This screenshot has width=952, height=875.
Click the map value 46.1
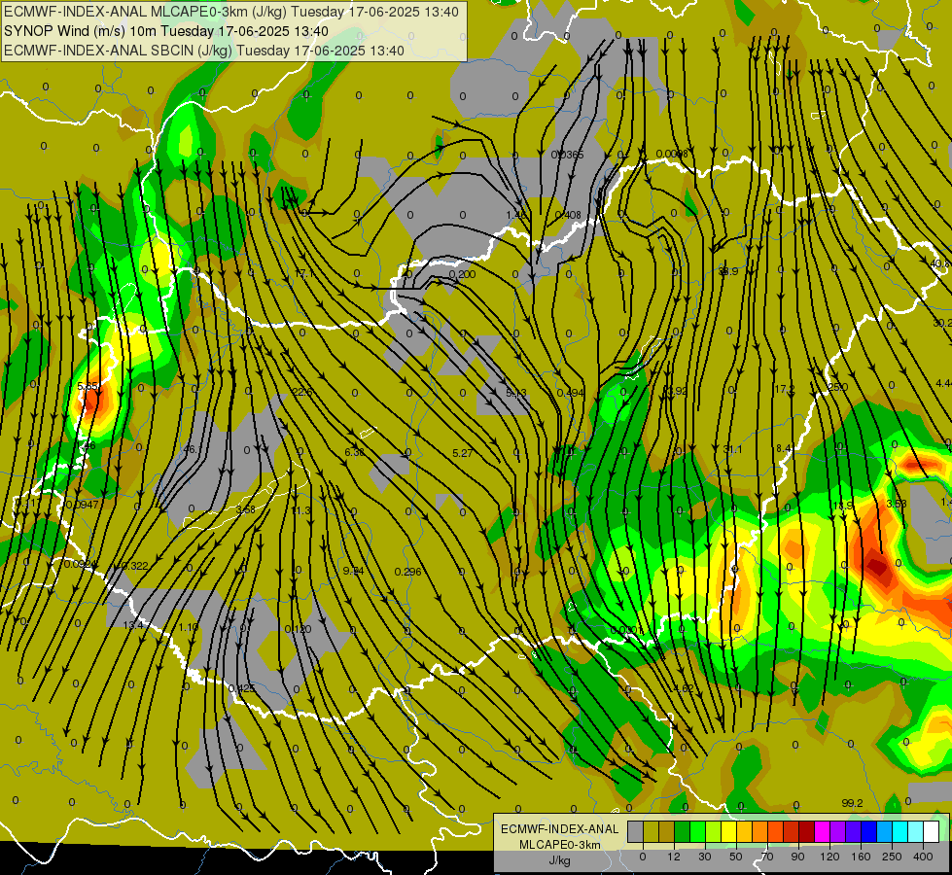[192, 449]
